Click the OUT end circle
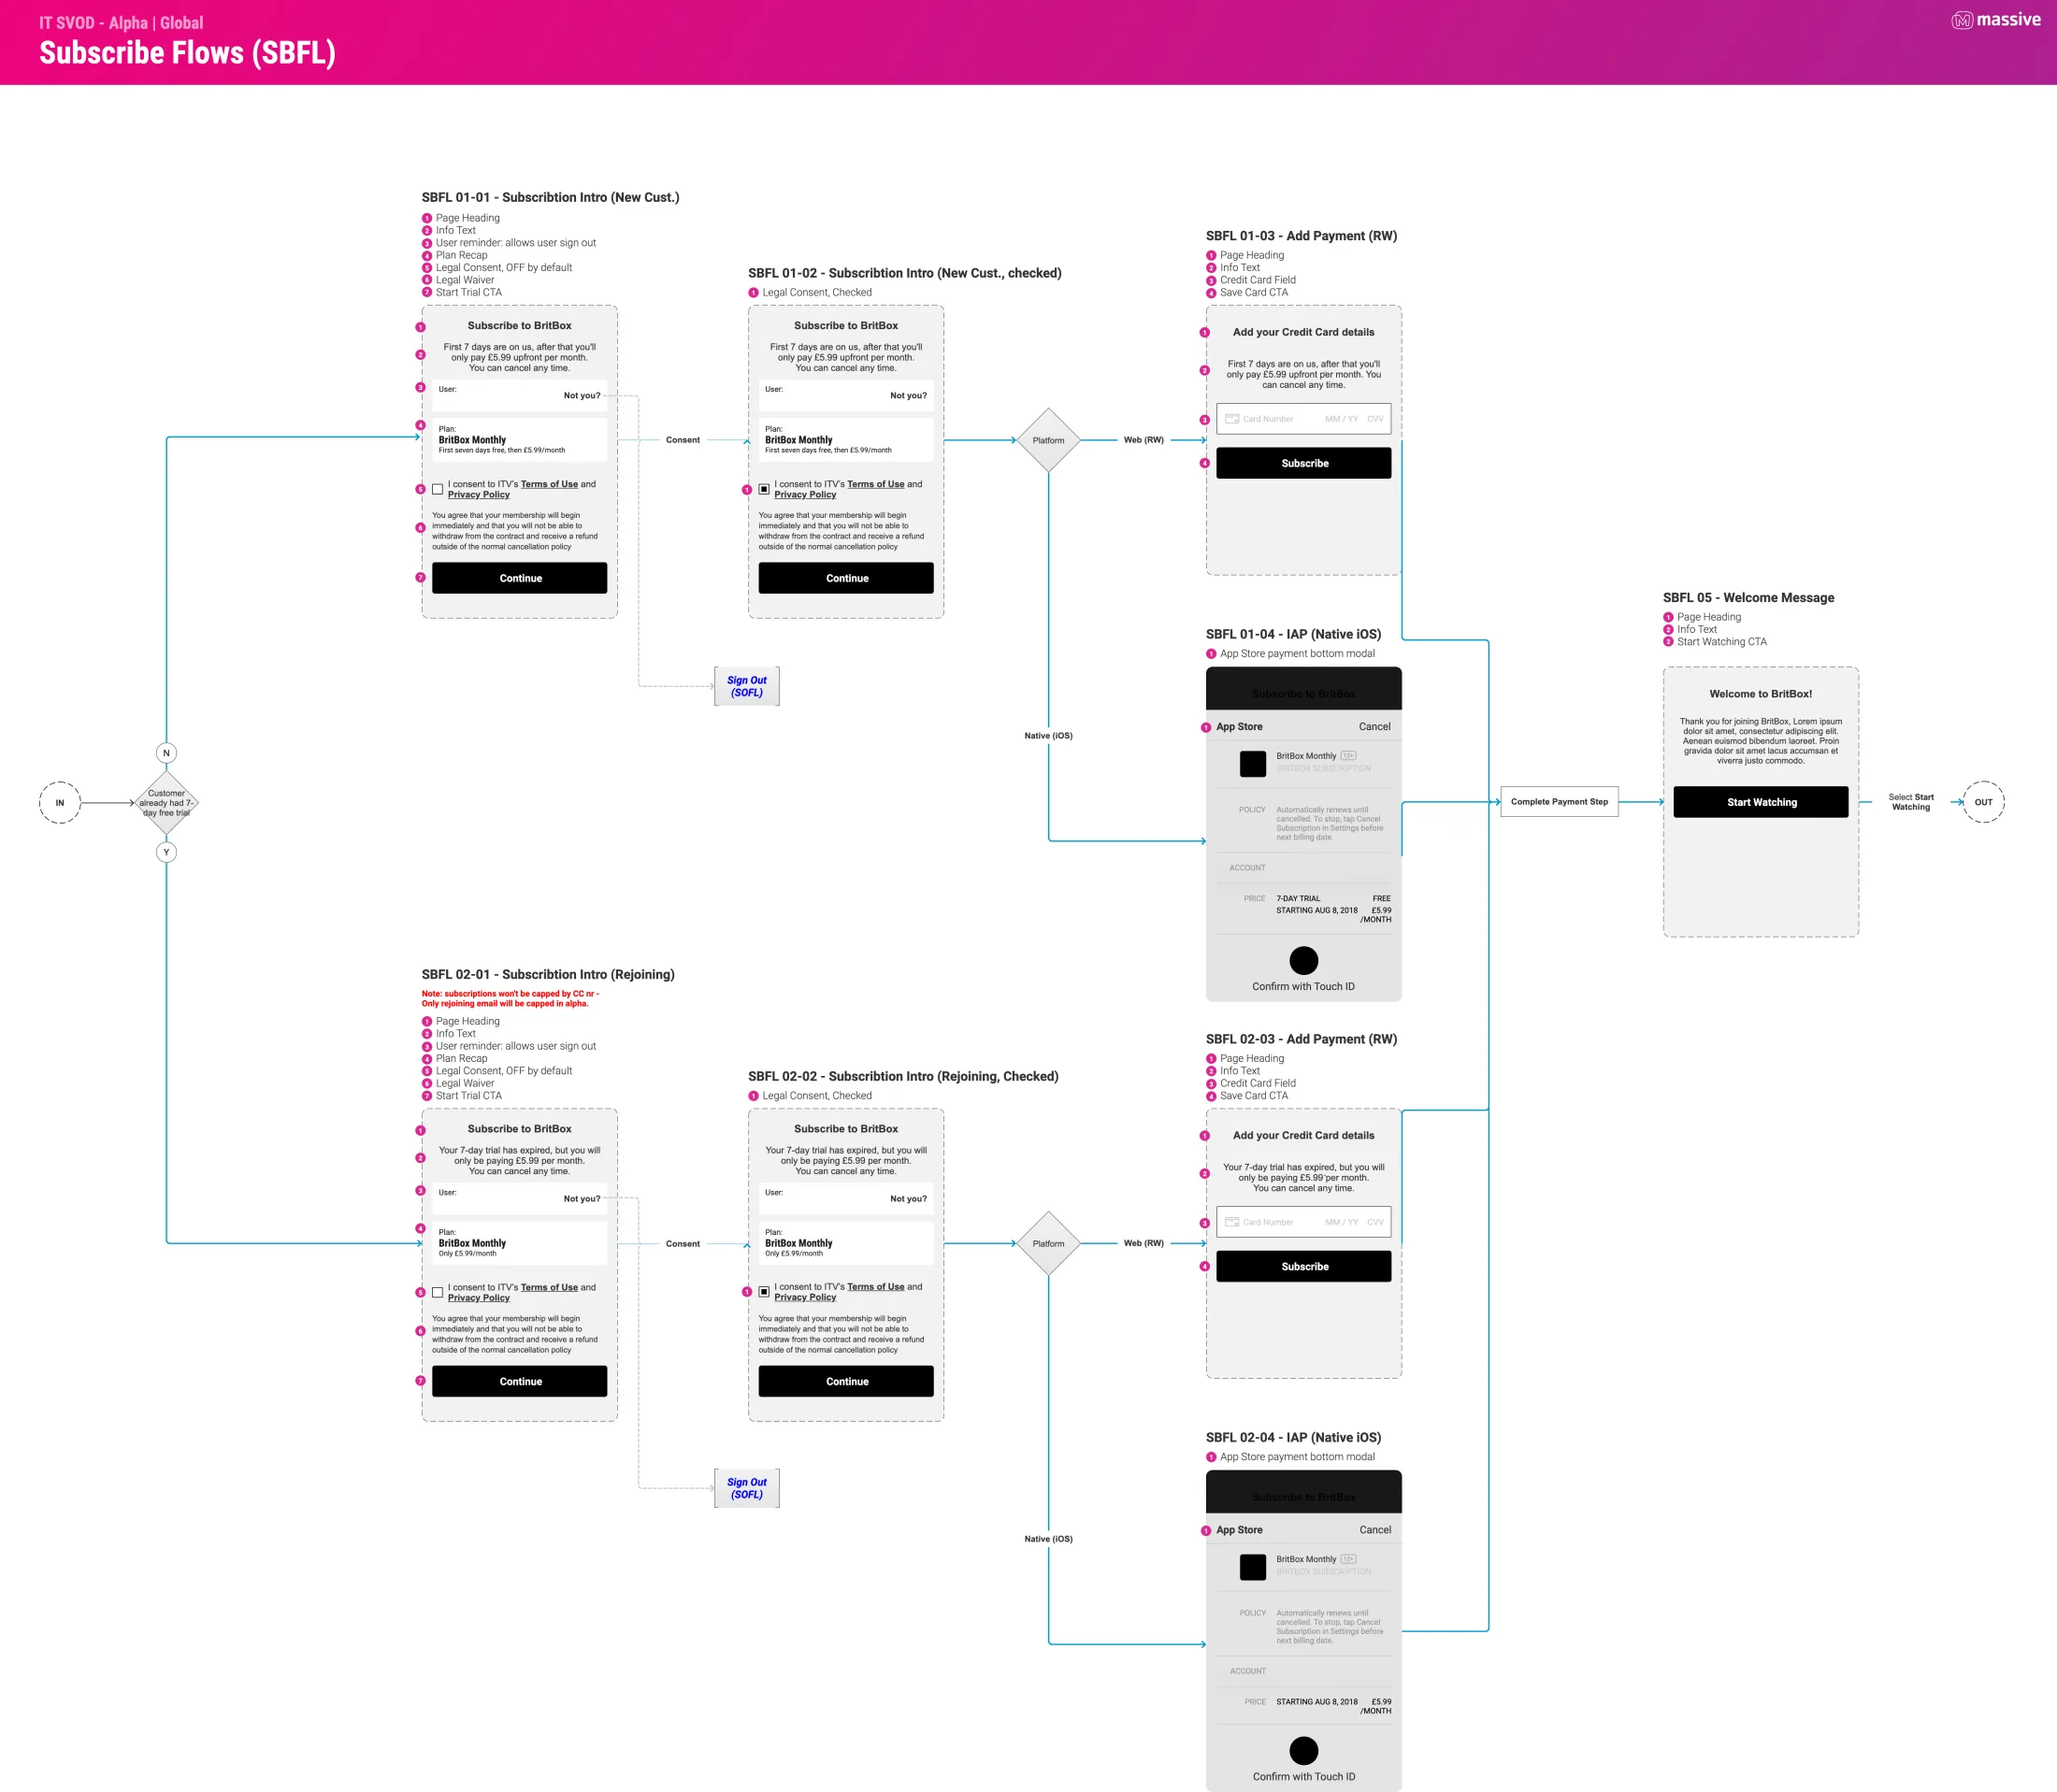The image size is (2057, 1792). point(1983,802)
